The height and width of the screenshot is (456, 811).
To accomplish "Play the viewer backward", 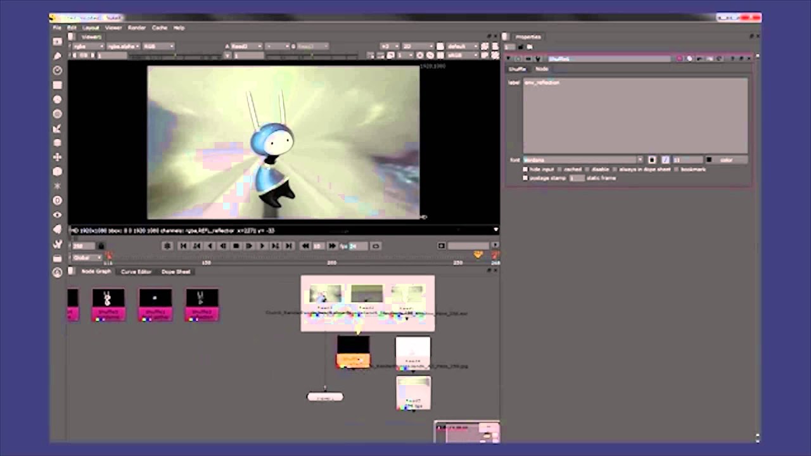I will (x=210, y=246).
